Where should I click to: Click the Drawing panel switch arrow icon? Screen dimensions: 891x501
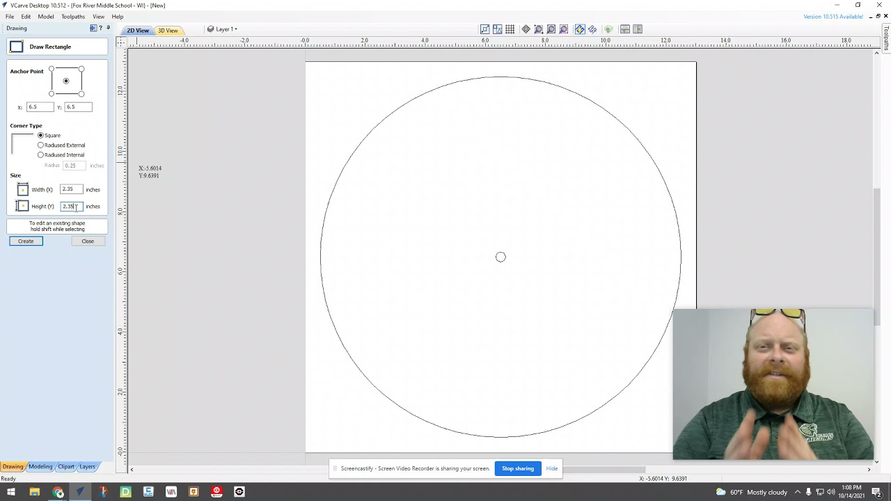[93, 28]
